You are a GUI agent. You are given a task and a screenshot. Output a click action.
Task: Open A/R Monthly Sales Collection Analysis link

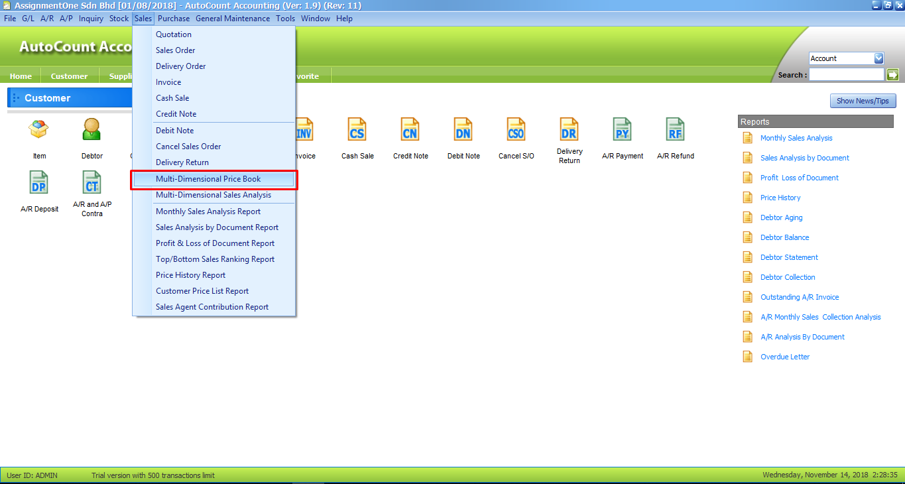pyautogui.click(x=821, y=317)
